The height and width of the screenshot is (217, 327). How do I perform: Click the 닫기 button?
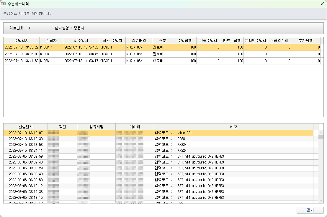(310, 210)
